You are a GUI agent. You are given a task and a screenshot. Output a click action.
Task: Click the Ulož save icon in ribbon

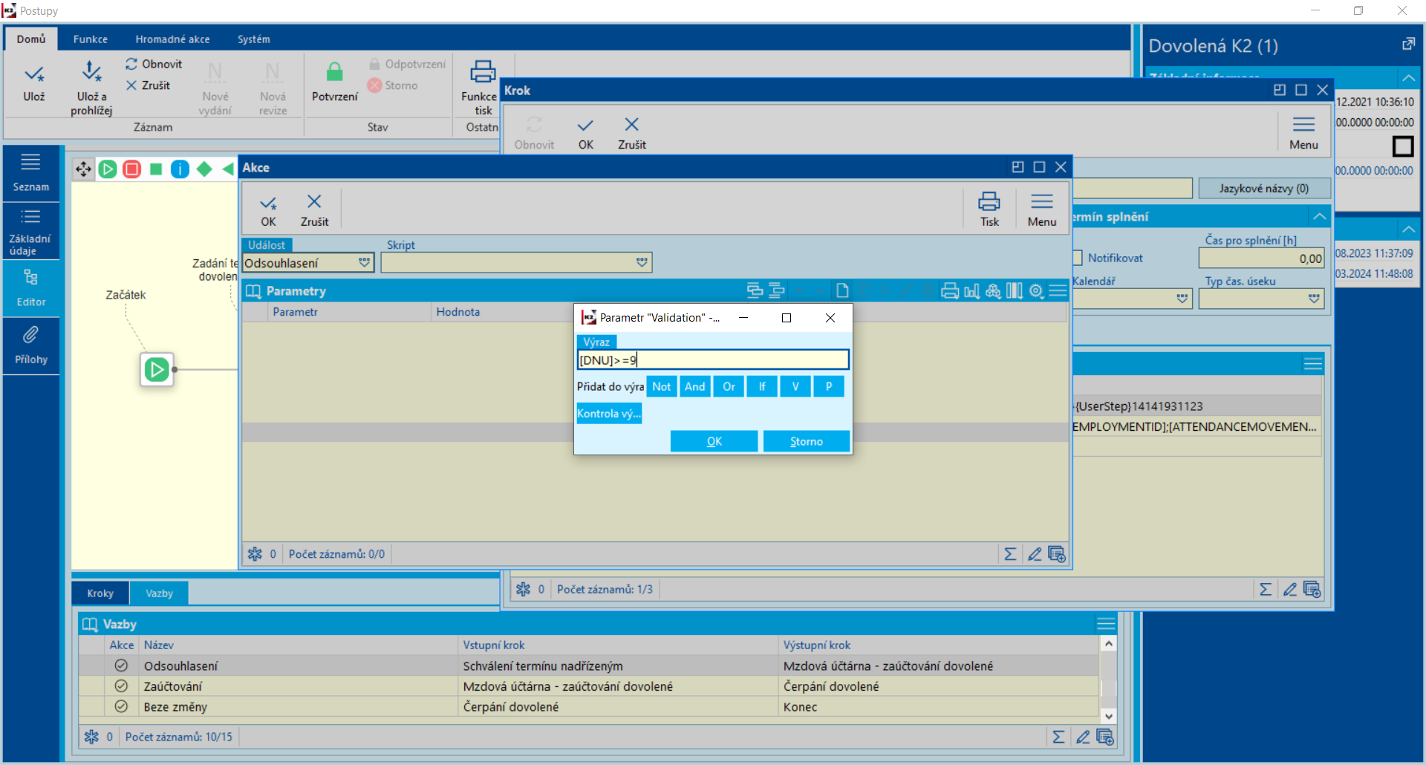pos(34,74)
